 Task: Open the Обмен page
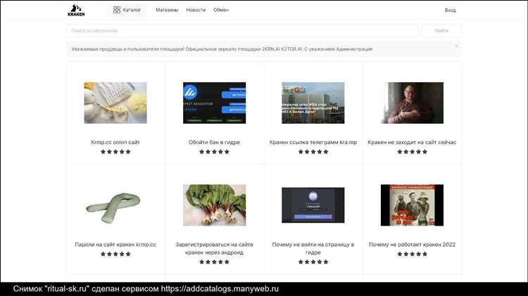tap(221, 10)
